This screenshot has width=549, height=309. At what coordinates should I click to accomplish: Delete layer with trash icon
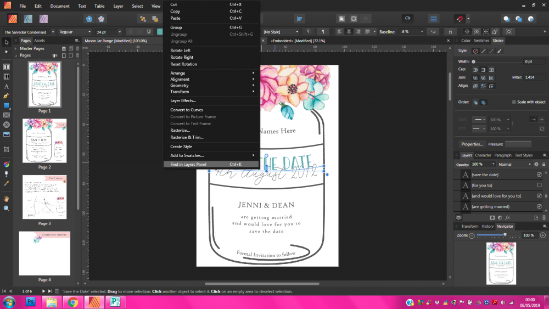[x=544, y=217]
